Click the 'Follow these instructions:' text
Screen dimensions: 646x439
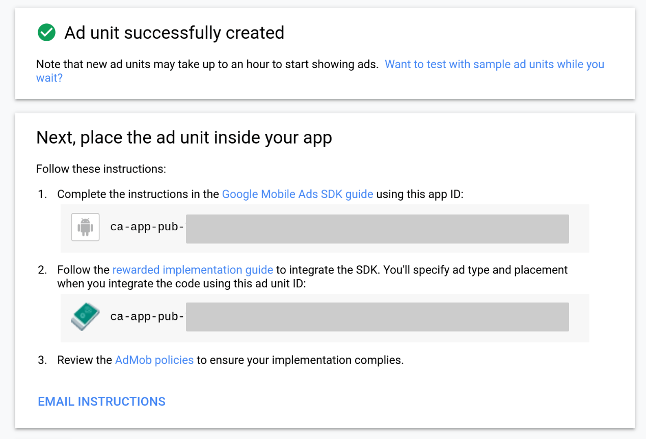click(x=101, y=169)
